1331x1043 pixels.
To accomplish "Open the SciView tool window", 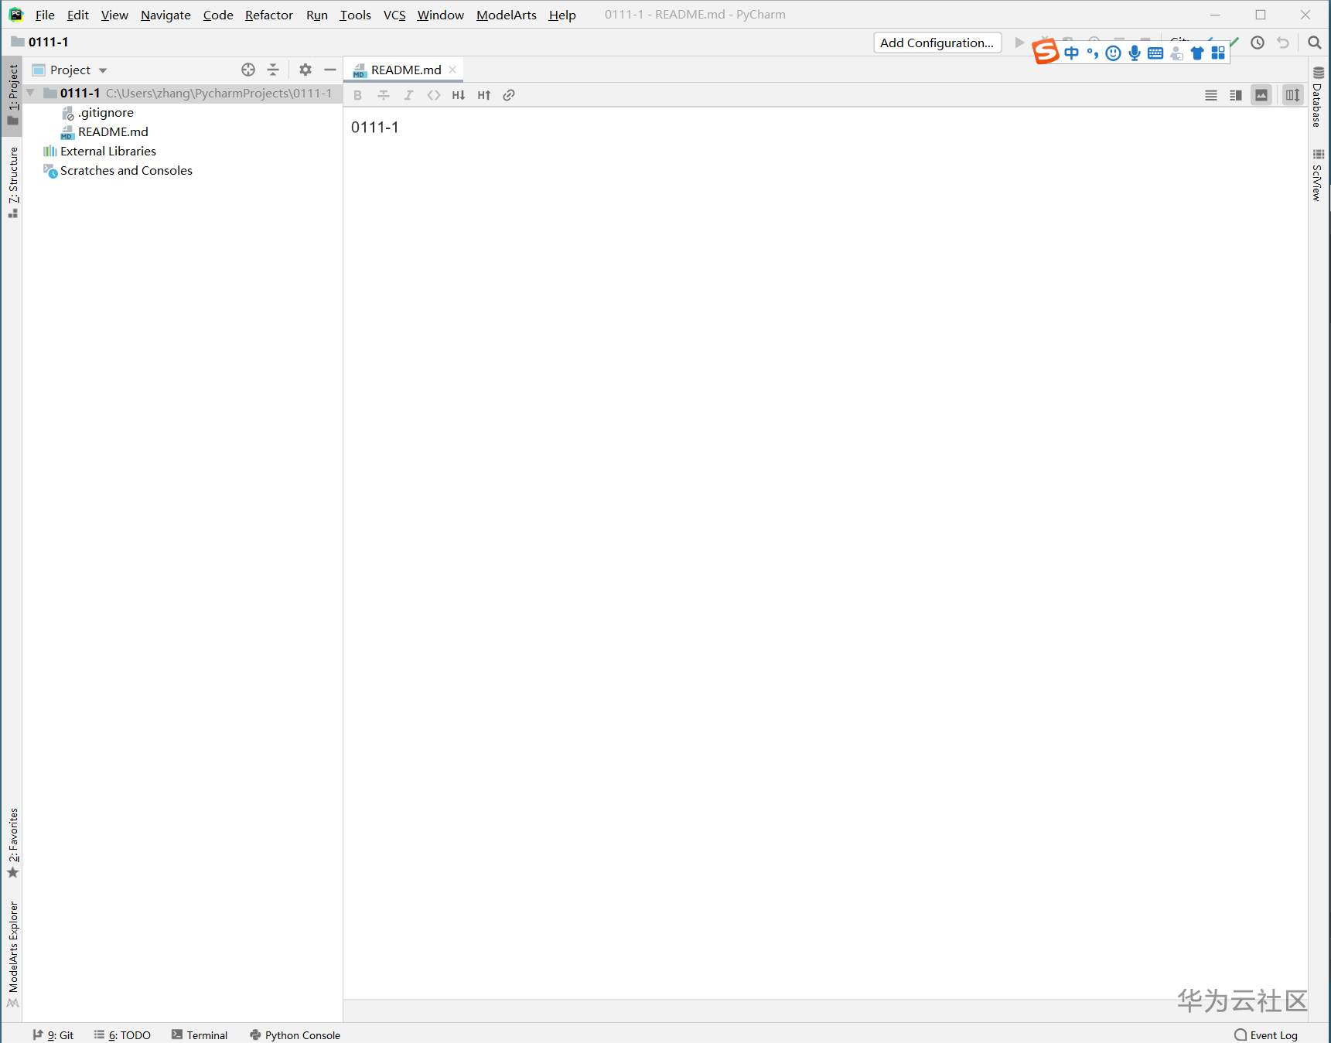I will [1318, 175].
